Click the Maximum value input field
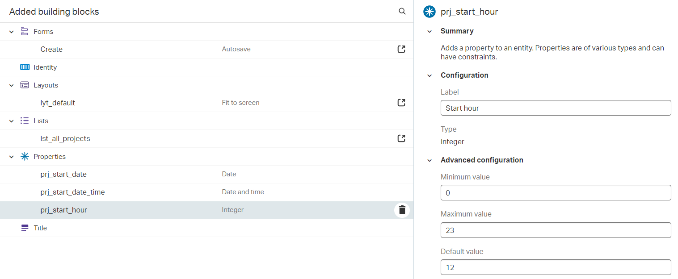 556,230
